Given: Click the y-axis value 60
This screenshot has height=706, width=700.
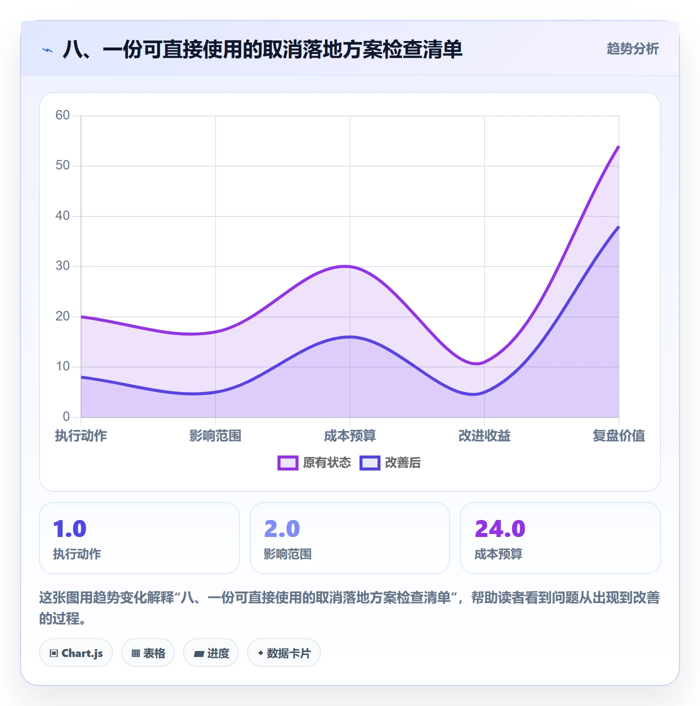Looking at the screenshot, I should click(x=62, y=115).
